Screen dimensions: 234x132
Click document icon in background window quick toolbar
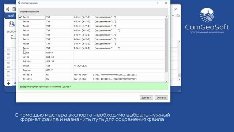tap(14, 9)
